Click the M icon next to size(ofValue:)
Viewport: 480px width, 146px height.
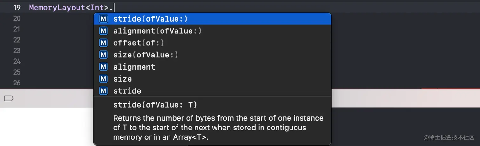pyautogui.click(x=103, y=55)
